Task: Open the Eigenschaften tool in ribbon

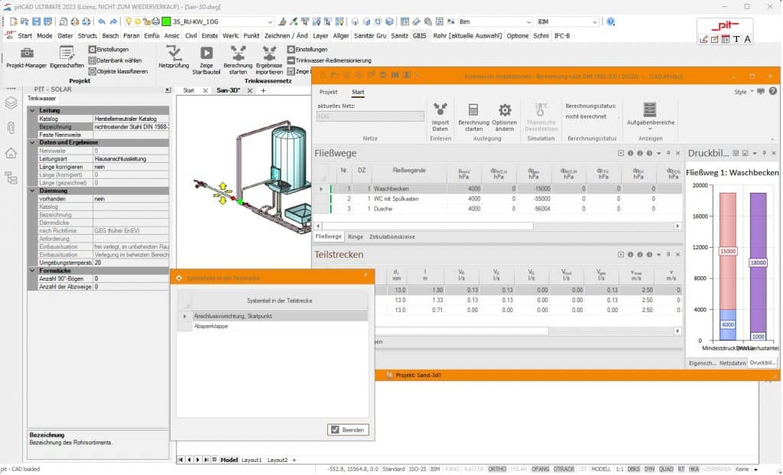Action: tap(67, 57)
